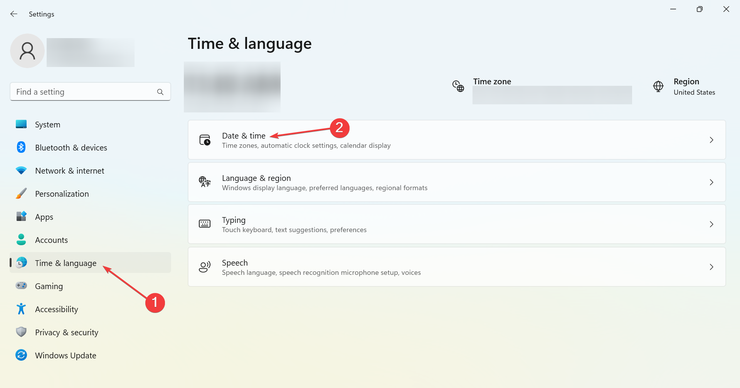Click the Network wifi icon
The image size is (740, 388).
[x=21, y=171]
